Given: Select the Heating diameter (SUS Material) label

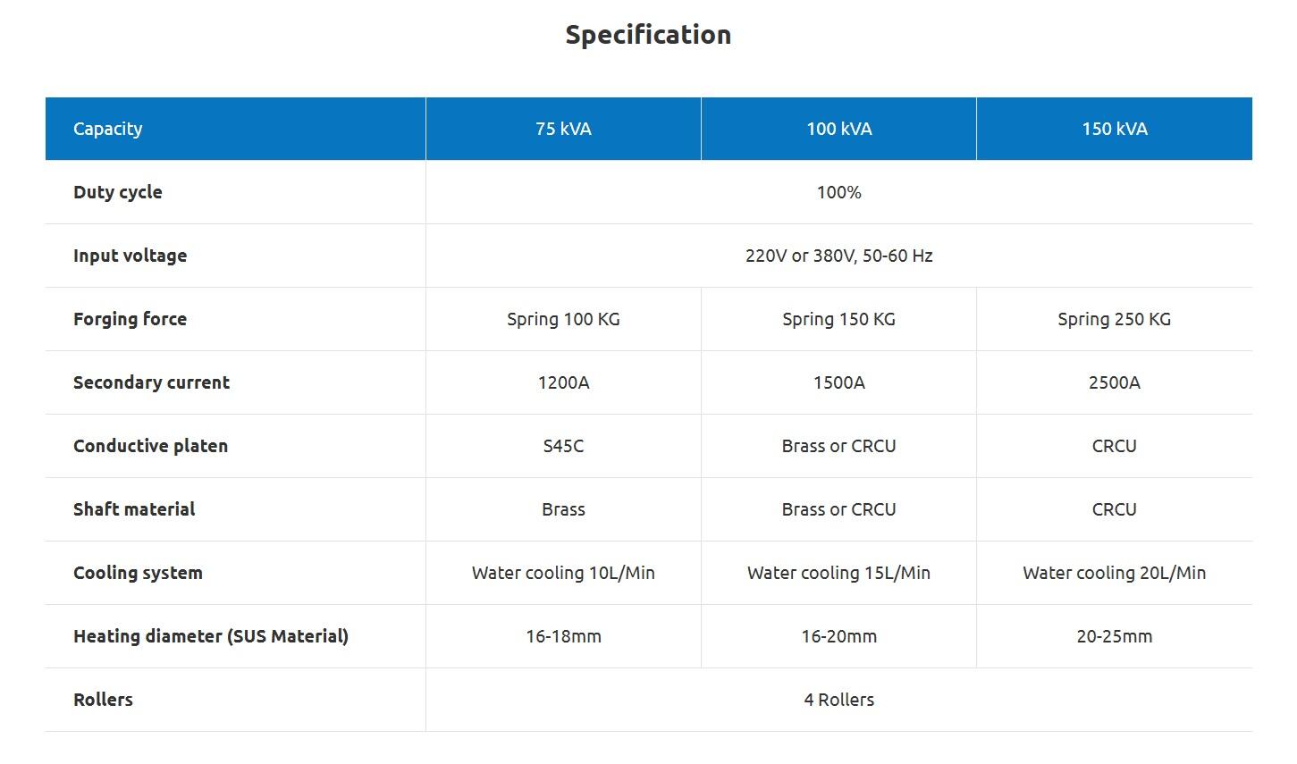Looking at the screenshot, I should [211, 636].
